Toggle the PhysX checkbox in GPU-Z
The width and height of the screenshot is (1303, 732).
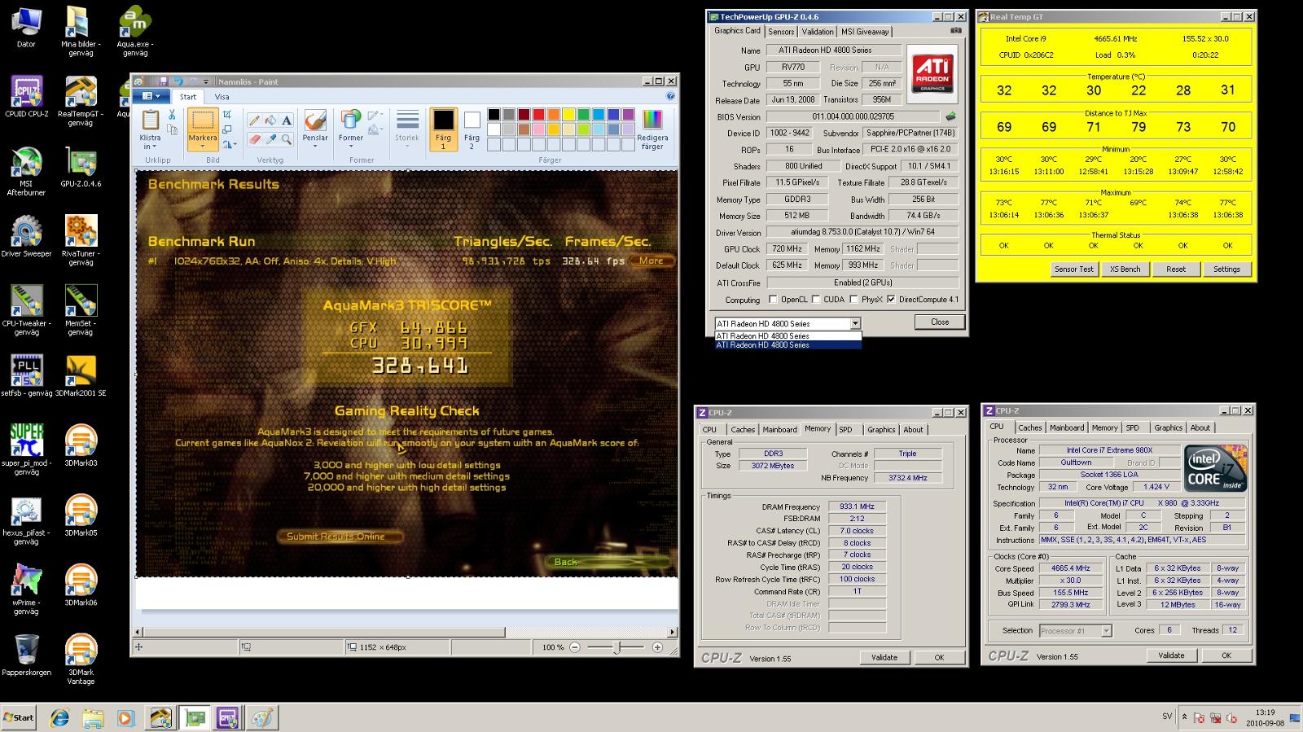(853, 299)
